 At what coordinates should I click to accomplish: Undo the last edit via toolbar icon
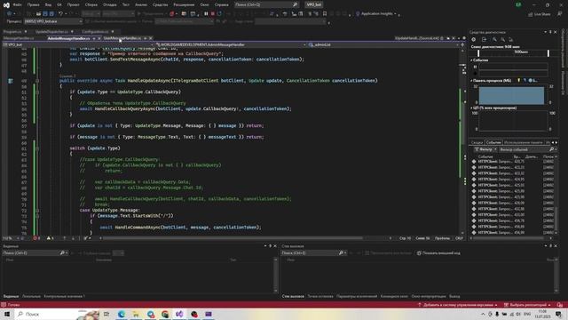click(x=61, y=14)
